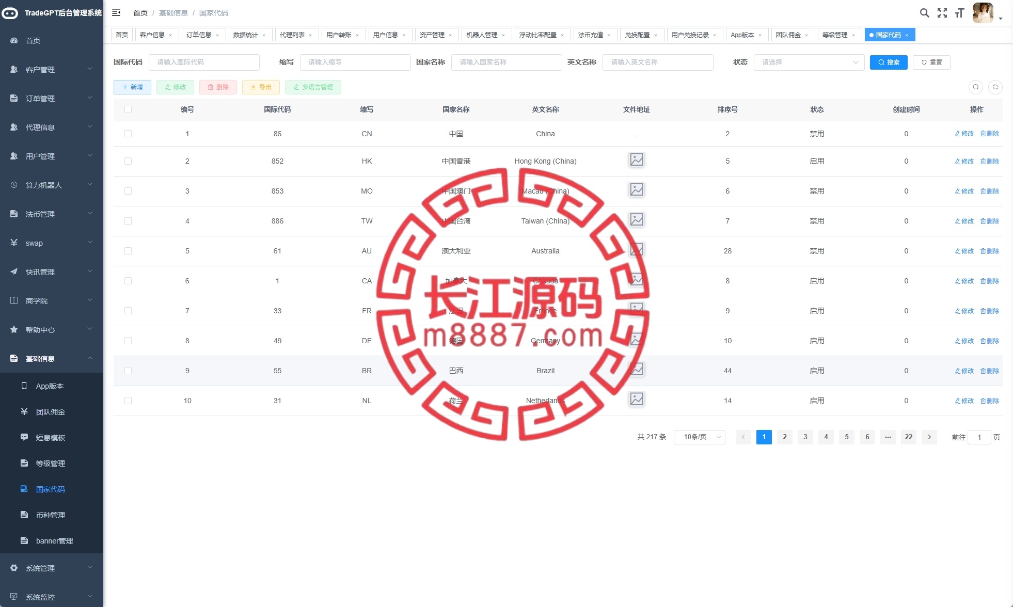This screenshot has width=1013, height=607.
Task: Check the row for MO code 853
Action: [x=128, y=191]
